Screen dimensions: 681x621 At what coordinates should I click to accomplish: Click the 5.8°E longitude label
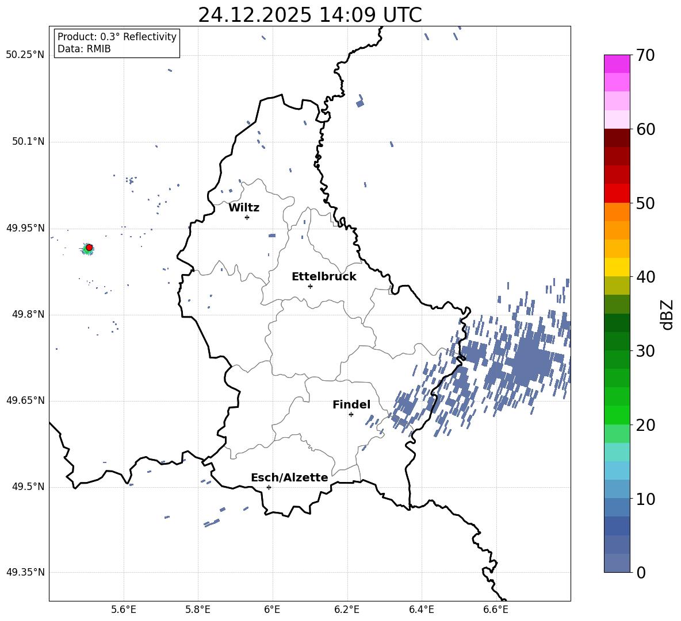(198, 610)
